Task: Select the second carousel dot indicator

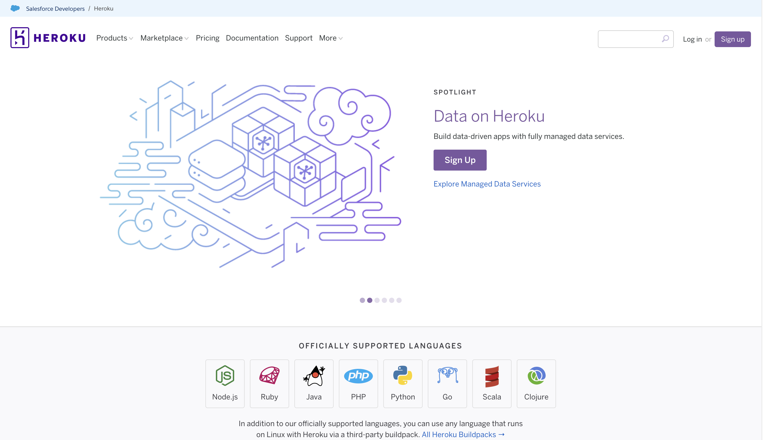Action: [x=370, y=300]
